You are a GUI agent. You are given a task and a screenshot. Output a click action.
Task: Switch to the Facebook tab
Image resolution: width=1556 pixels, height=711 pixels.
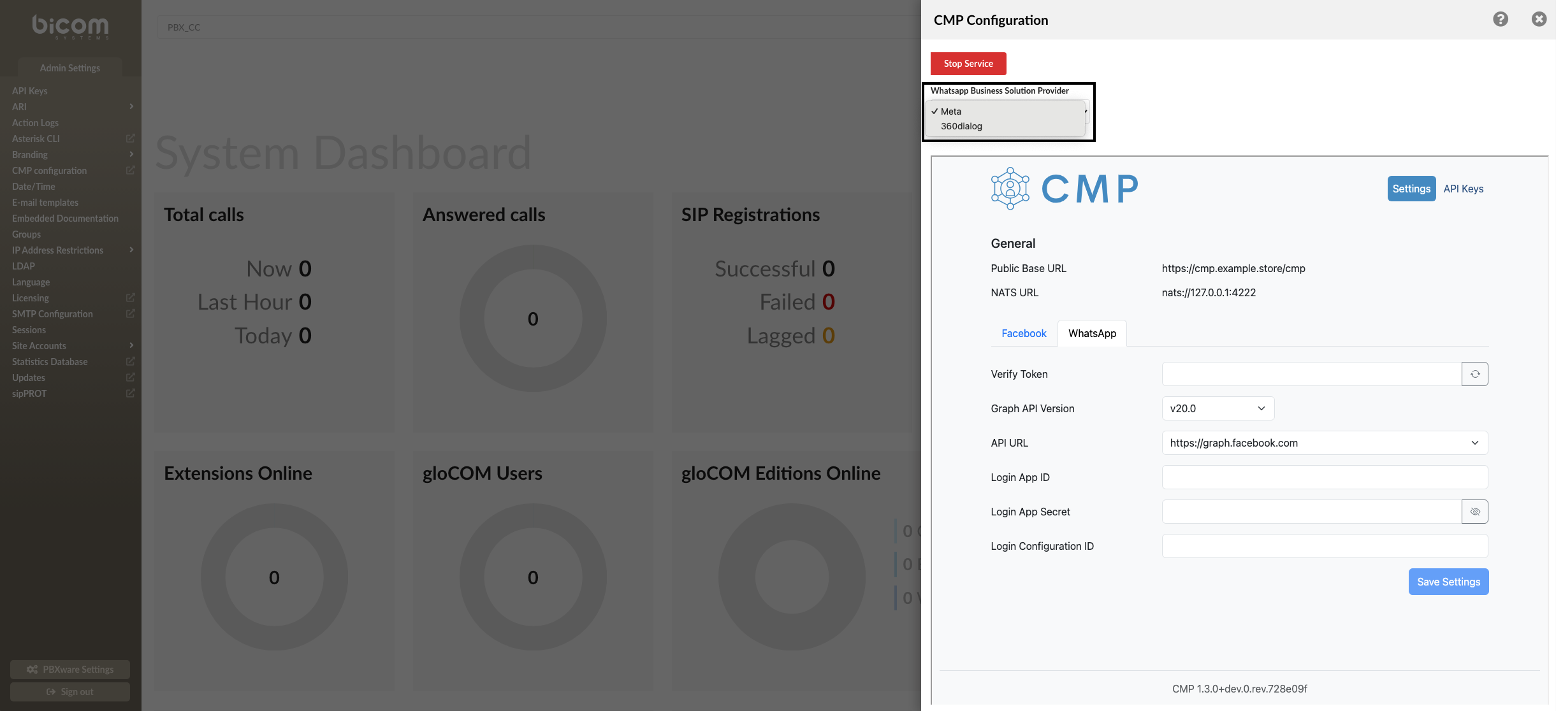1024,333
